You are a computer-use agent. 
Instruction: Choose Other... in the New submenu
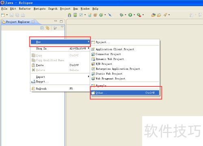click(x=125, y=93)
